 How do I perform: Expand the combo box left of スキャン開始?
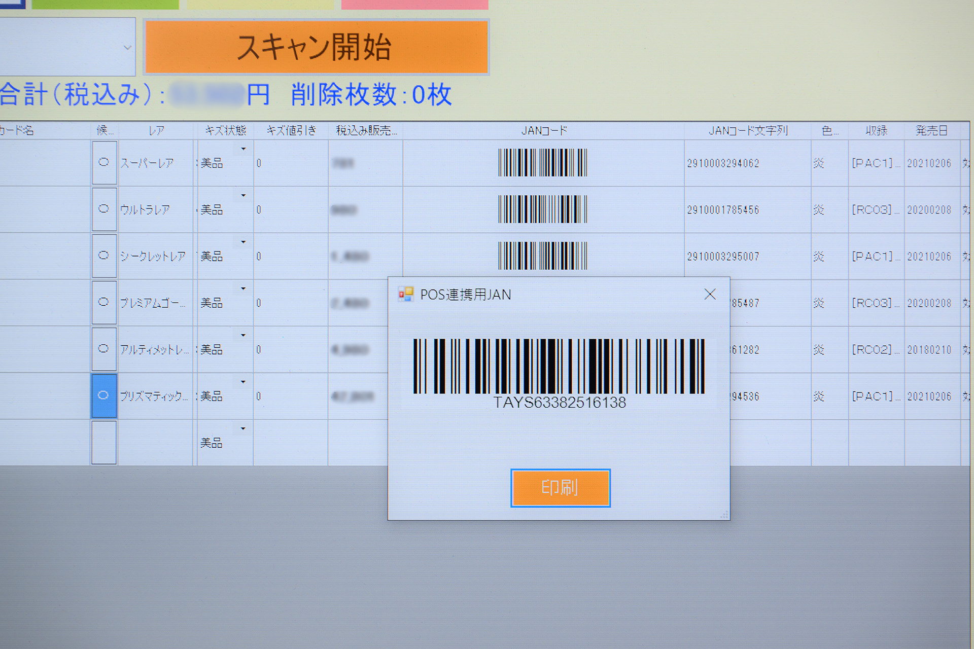[x=127, y=47]
